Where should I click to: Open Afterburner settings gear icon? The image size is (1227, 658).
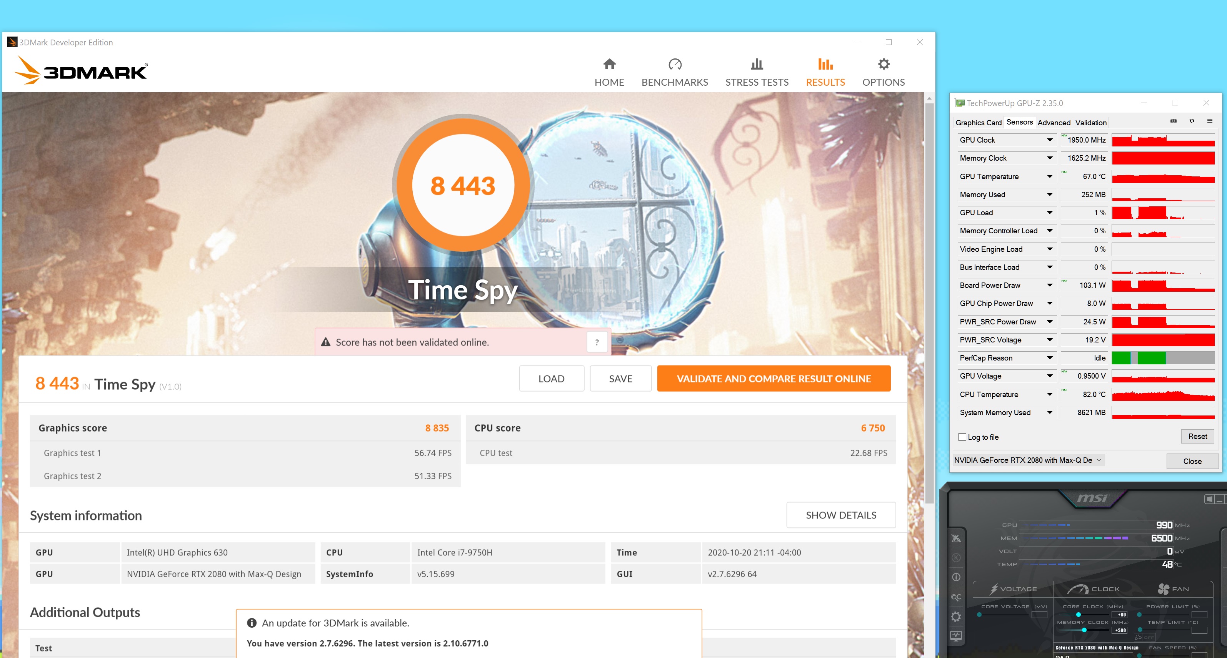tap(956, 616)
